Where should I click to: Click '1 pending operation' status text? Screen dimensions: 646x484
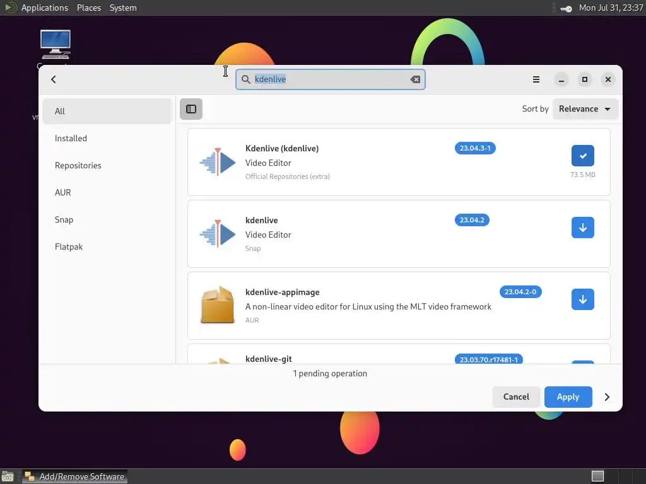pos(330,373)
